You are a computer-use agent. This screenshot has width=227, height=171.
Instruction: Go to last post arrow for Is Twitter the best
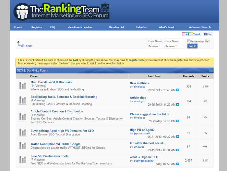pos(178,150)
